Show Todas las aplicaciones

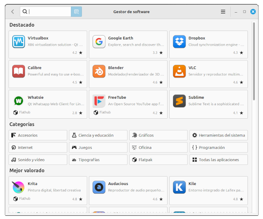click(x=219, y=160)
